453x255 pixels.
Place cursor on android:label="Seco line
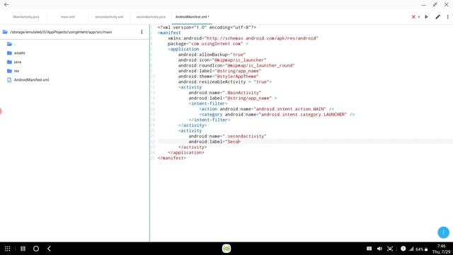coord(214,142)
